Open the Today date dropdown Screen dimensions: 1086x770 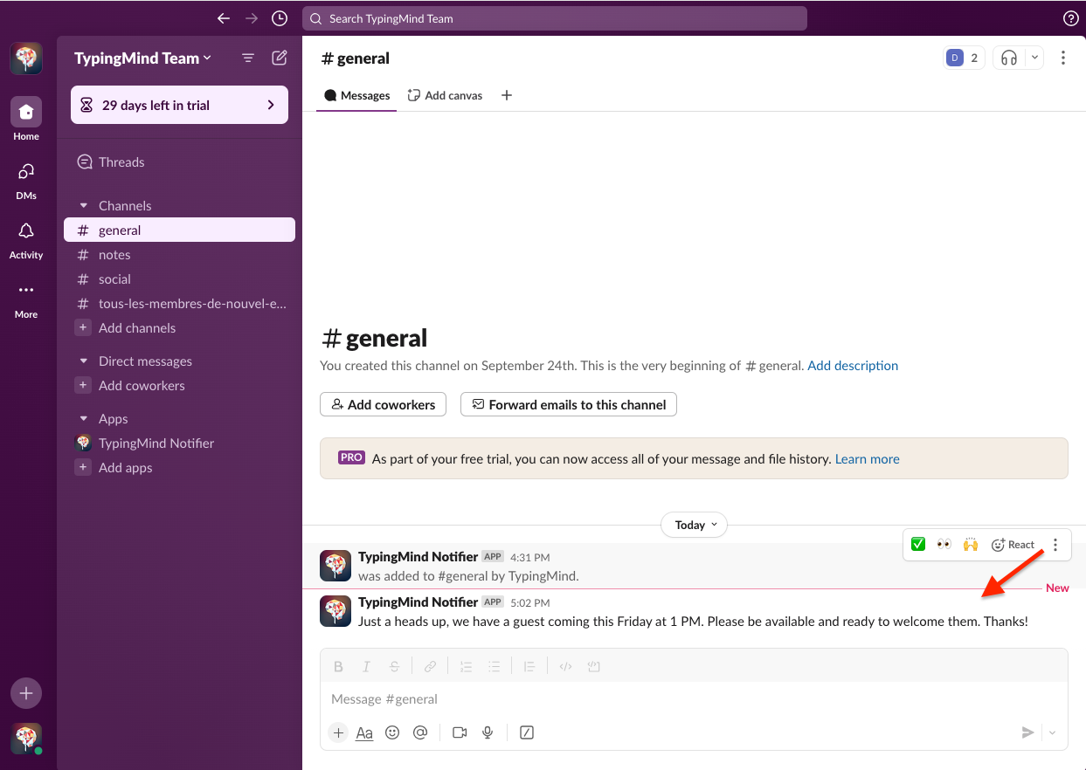(695, 525)
